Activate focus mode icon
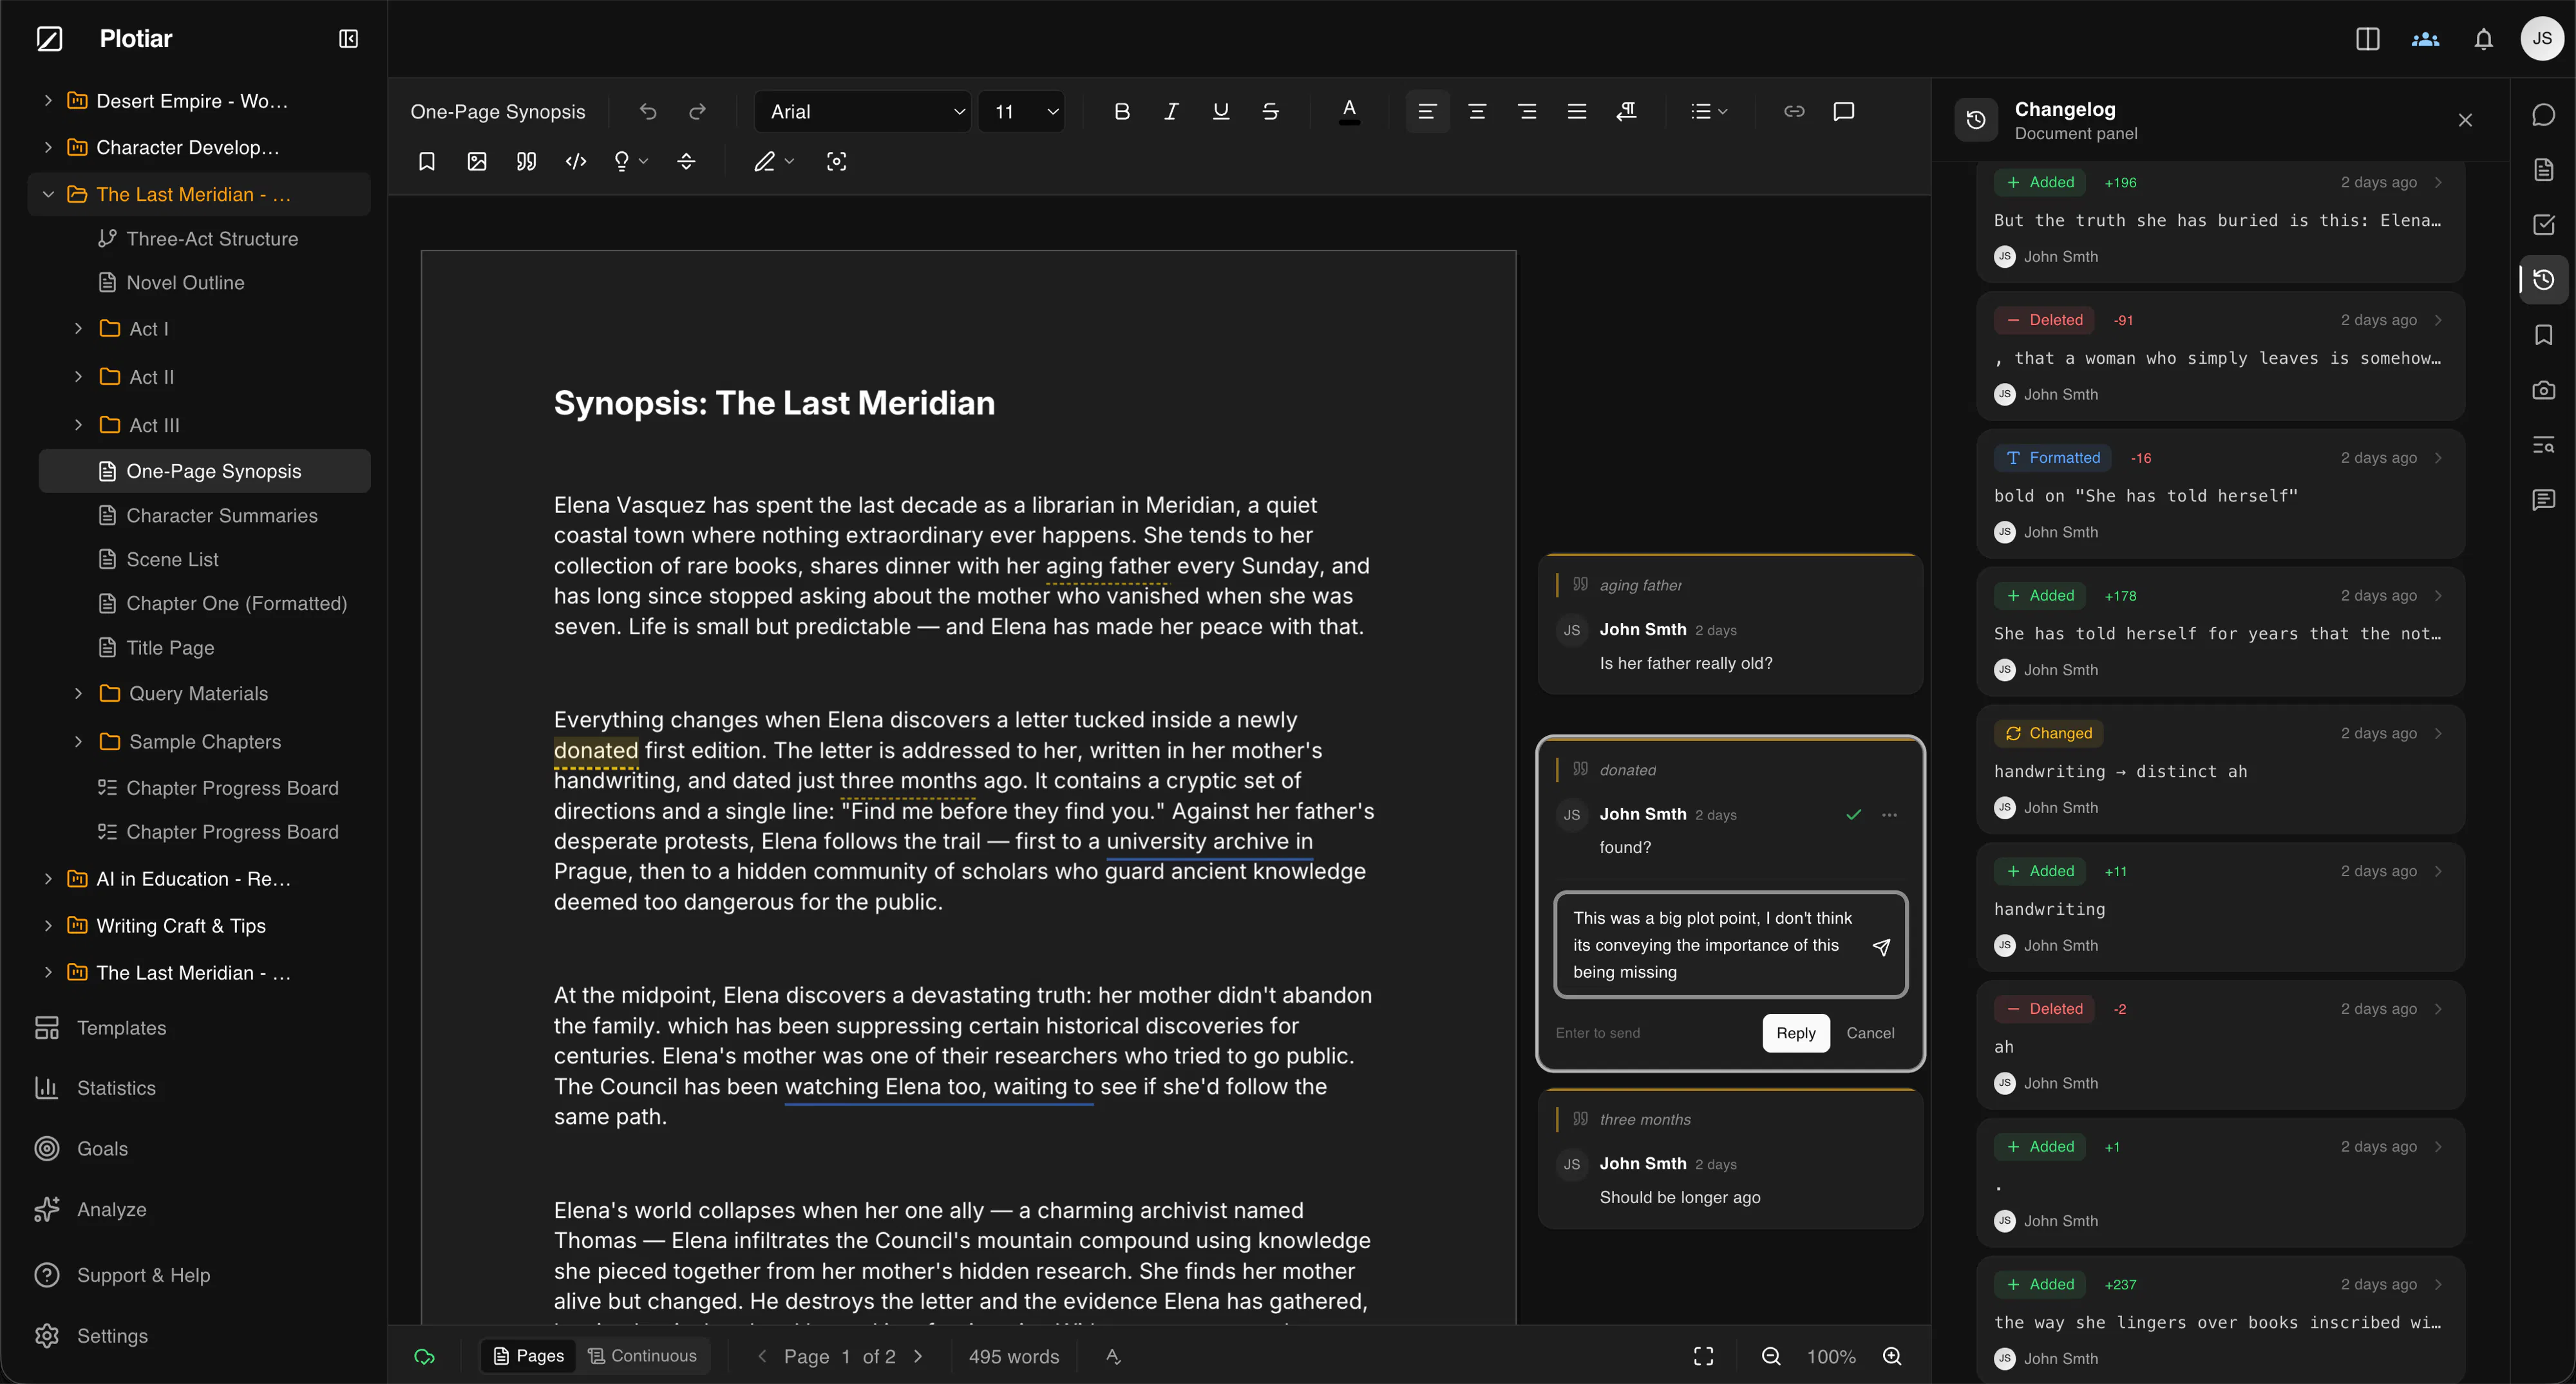Screen dimensions: 2576x1384 click(x=837, y=162)
